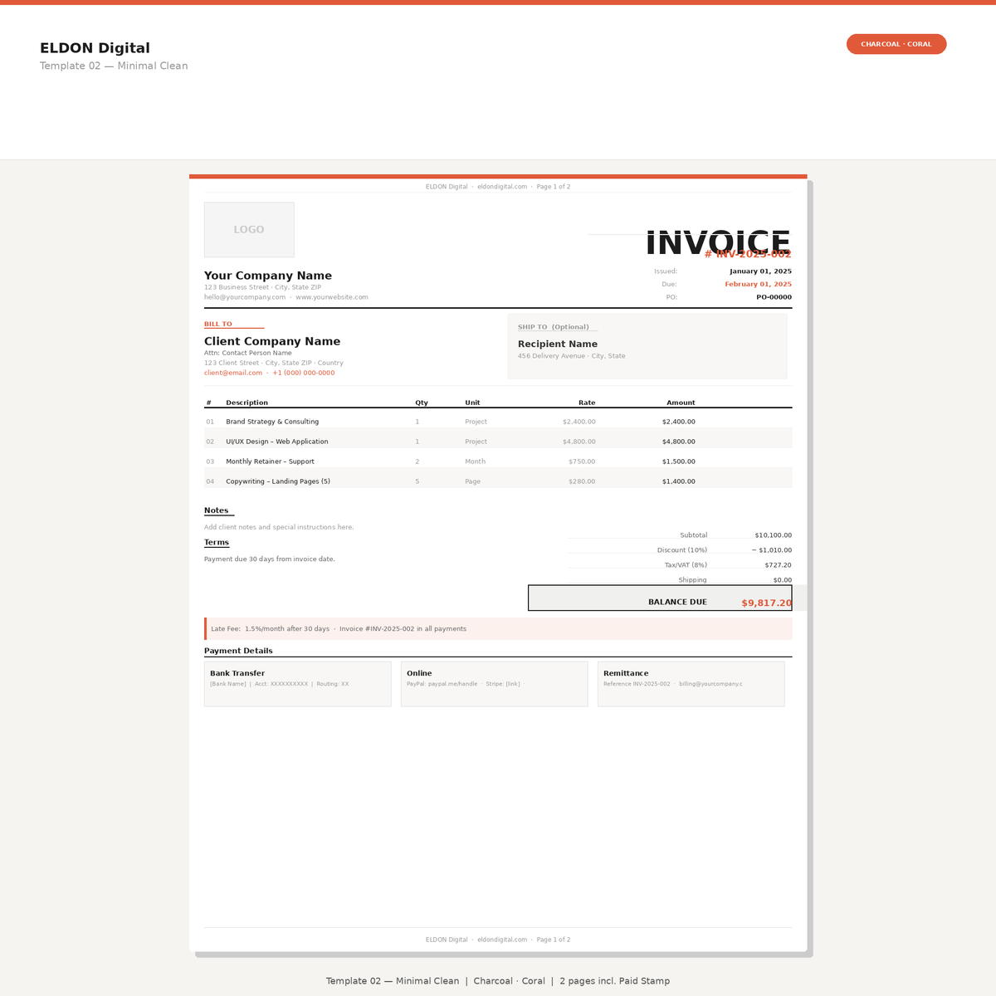
Task: Click 'Client Company Name' heading
Action: 272,341
